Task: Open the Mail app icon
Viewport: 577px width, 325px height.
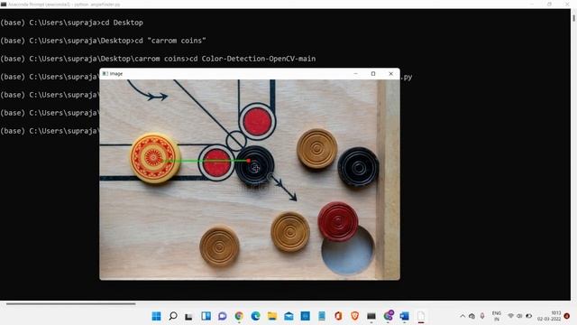Action: [288, 316]
